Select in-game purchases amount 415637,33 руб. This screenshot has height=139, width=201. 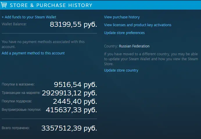click(71, 110)
